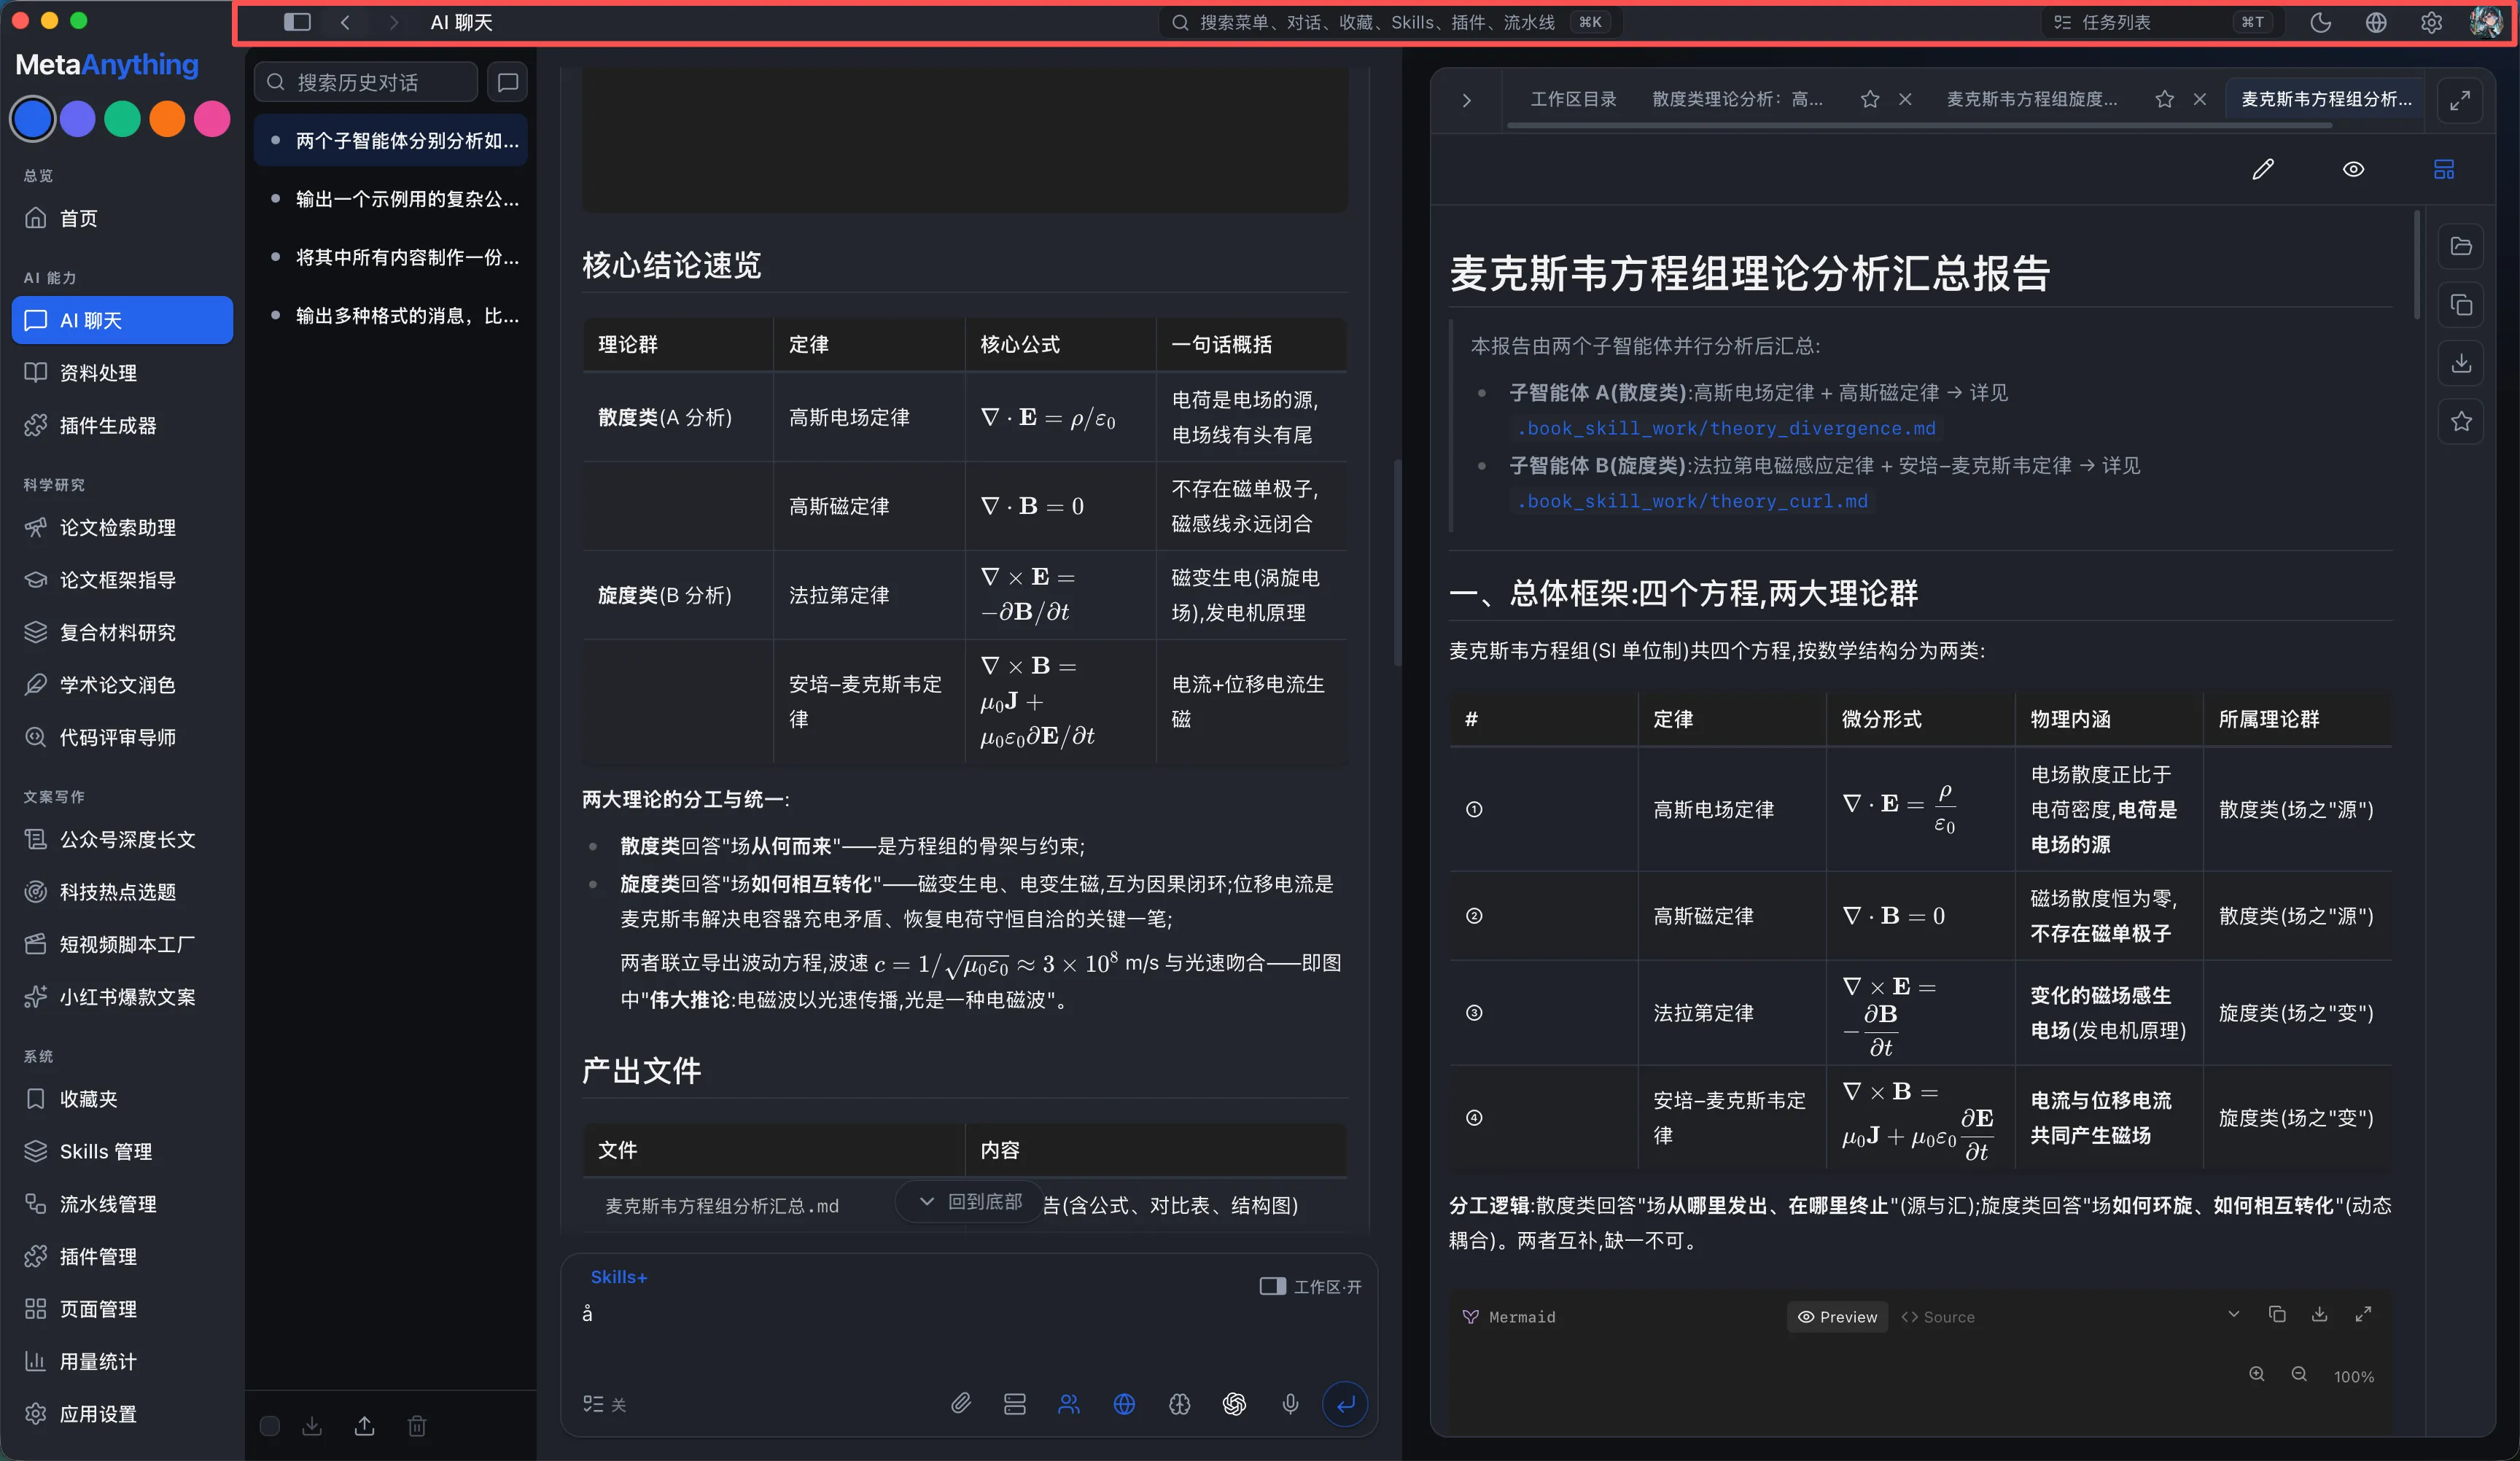Send message with the enter arrow button
2520x1461 pixels.
(1345, 1404)
